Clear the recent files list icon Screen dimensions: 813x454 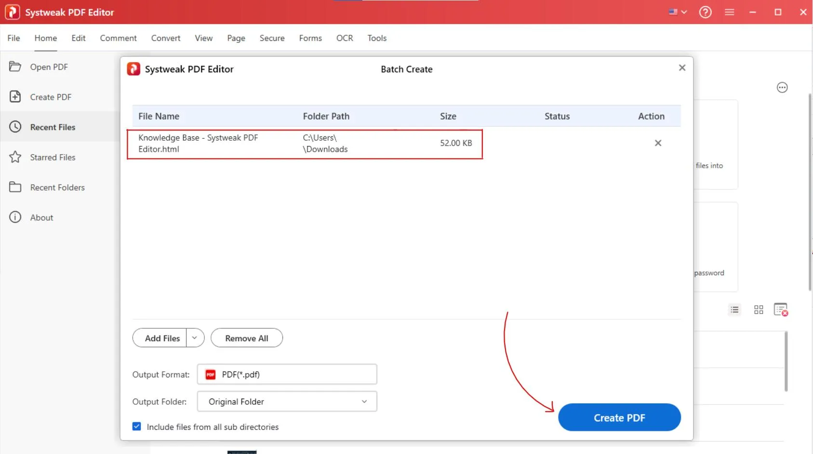point(781,310)
